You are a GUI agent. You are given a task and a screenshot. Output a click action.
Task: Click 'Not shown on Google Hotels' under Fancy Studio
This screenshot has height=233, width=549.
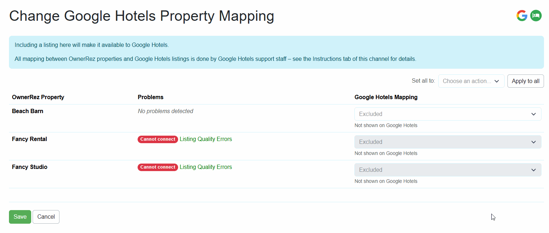click(386, 181)
